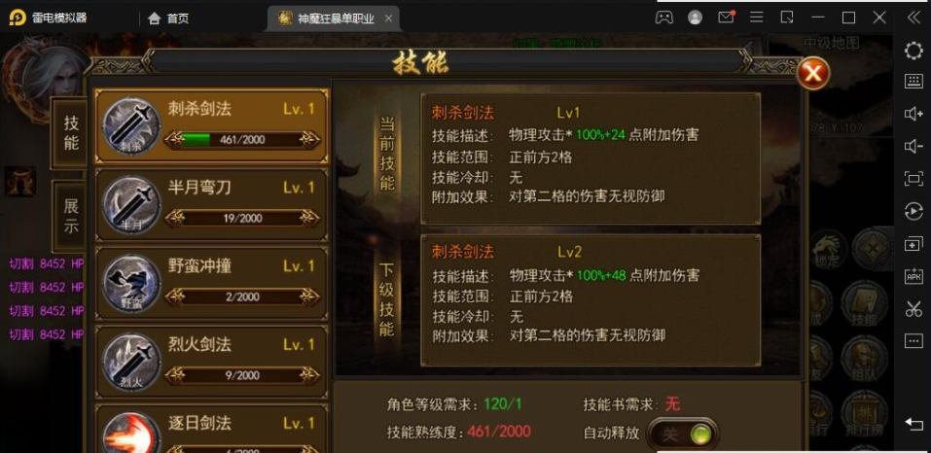This screenshot has height=453, width=931.
Task: Expand more options ellipsis in sidebar
Action: click(x=913, y=341)
